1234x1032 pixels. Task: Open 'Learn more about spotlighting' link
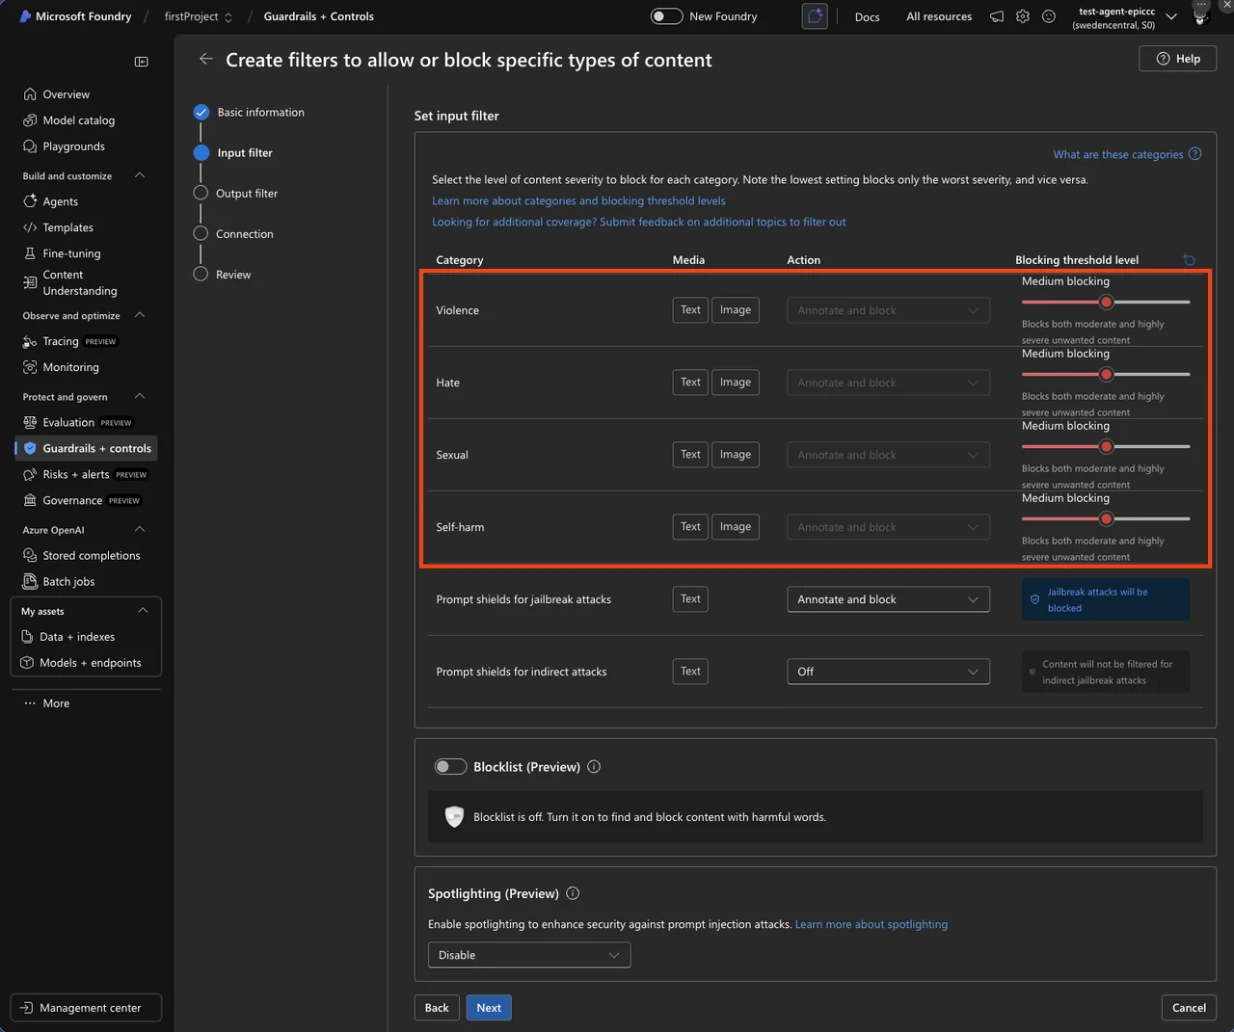coord(872,924)
